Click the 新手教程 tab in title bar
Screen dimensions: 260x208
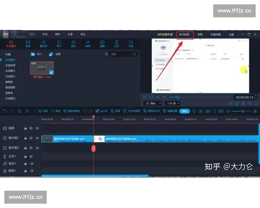tap(185, 34)
